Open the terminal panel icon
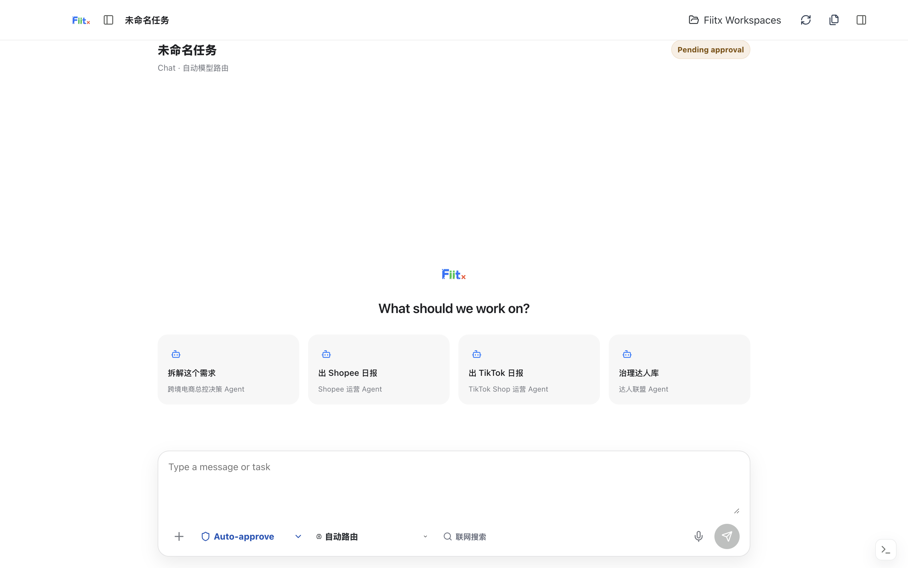The image size is (908, 568). coord(886,550)
